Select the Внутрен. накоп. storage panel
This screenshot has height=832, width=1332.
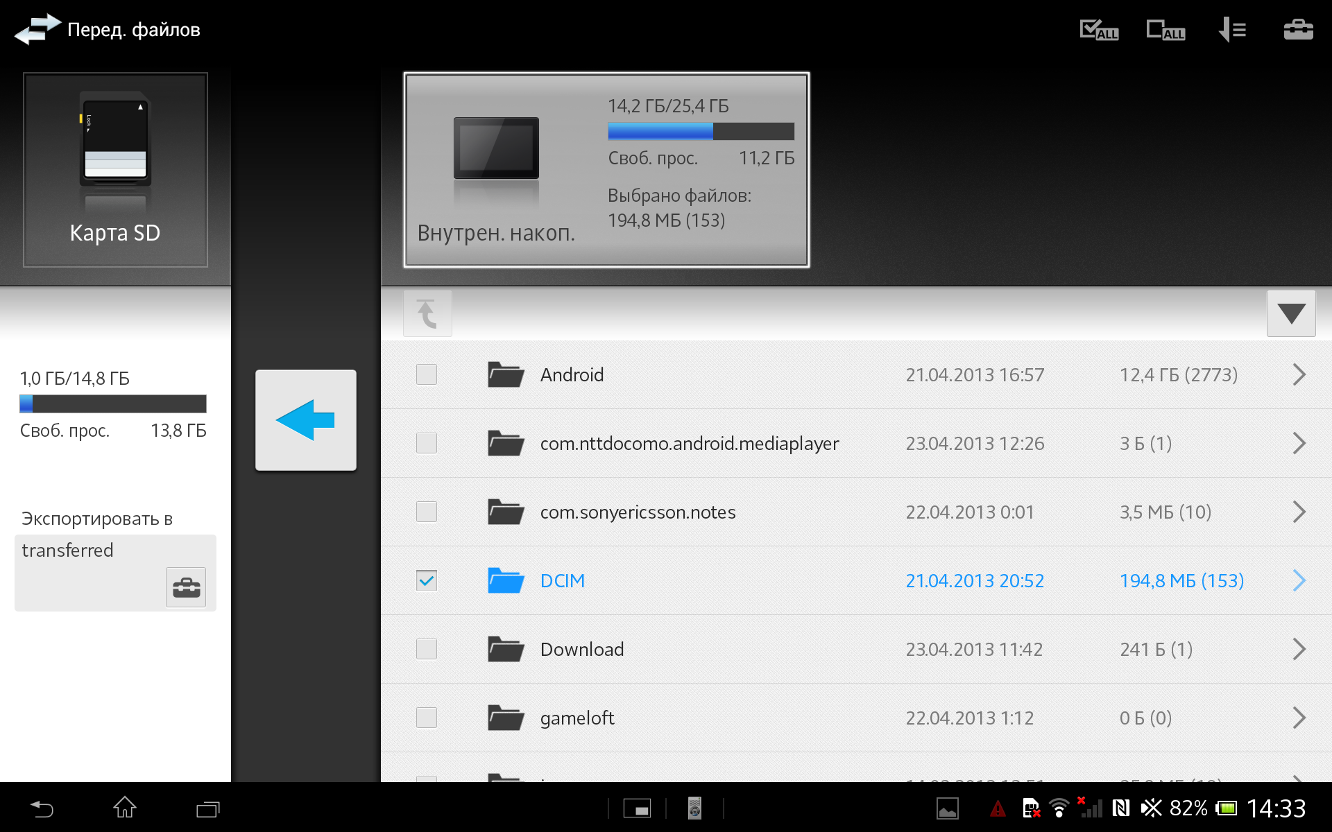606,170
